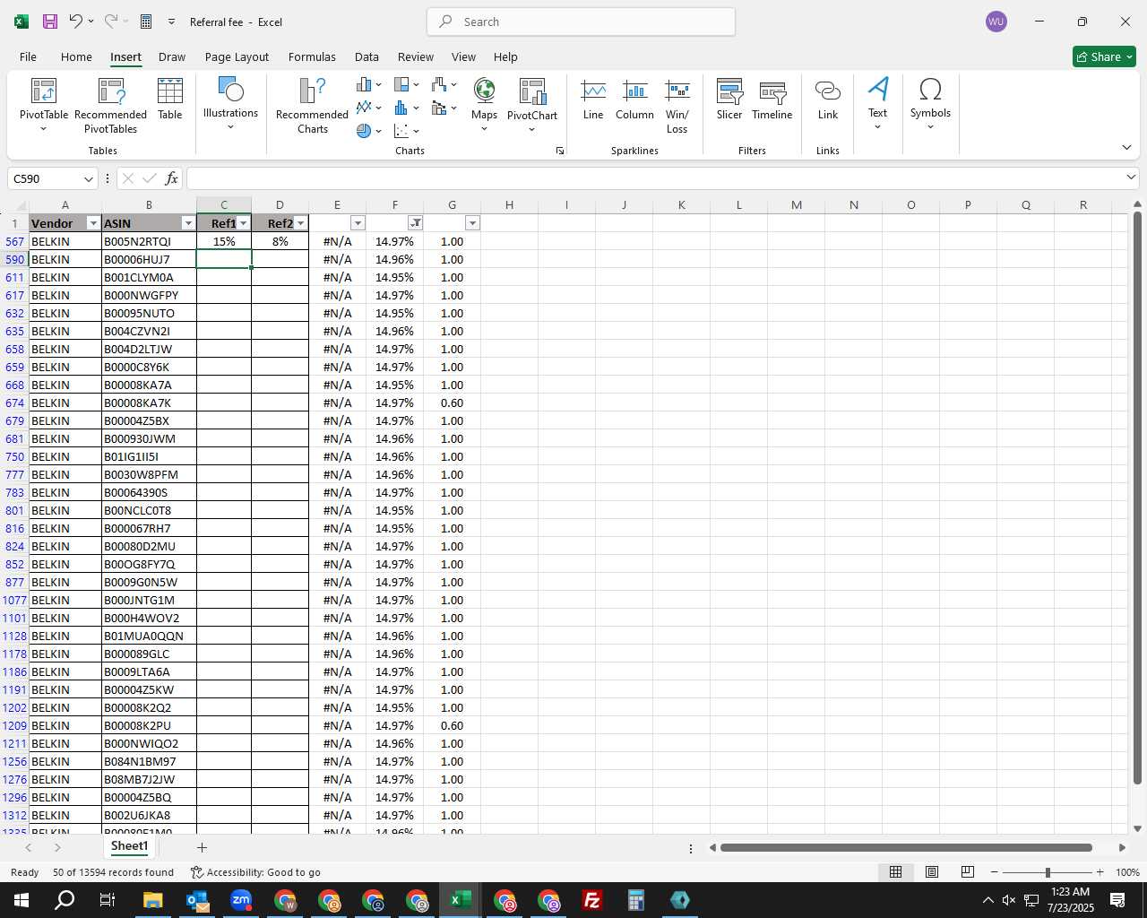1147x918 pixels.
Task: Expand the formula bar
Action: [1131, 178]
